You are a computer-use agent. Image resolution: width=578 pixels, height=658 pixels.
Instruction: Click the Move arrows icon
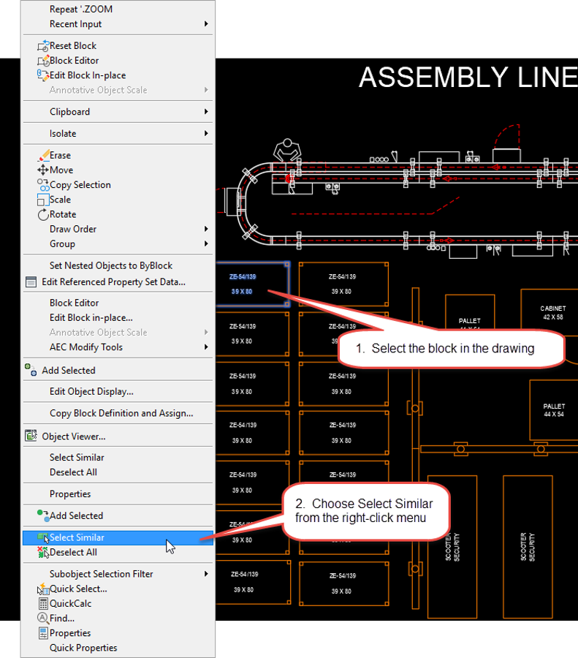click(43, 170)
